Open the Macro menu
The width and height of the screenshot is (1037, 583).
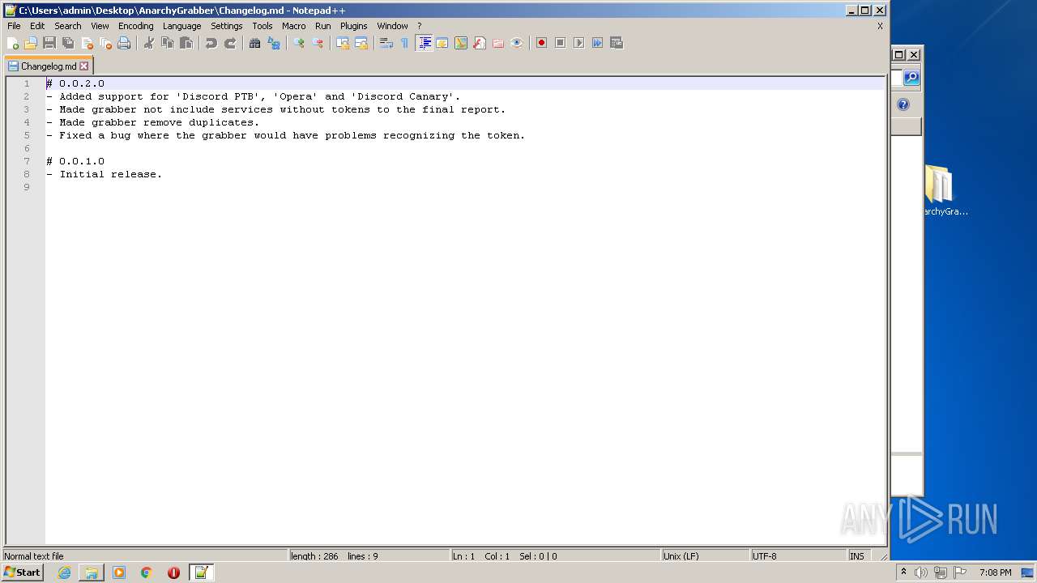(294, 26)
